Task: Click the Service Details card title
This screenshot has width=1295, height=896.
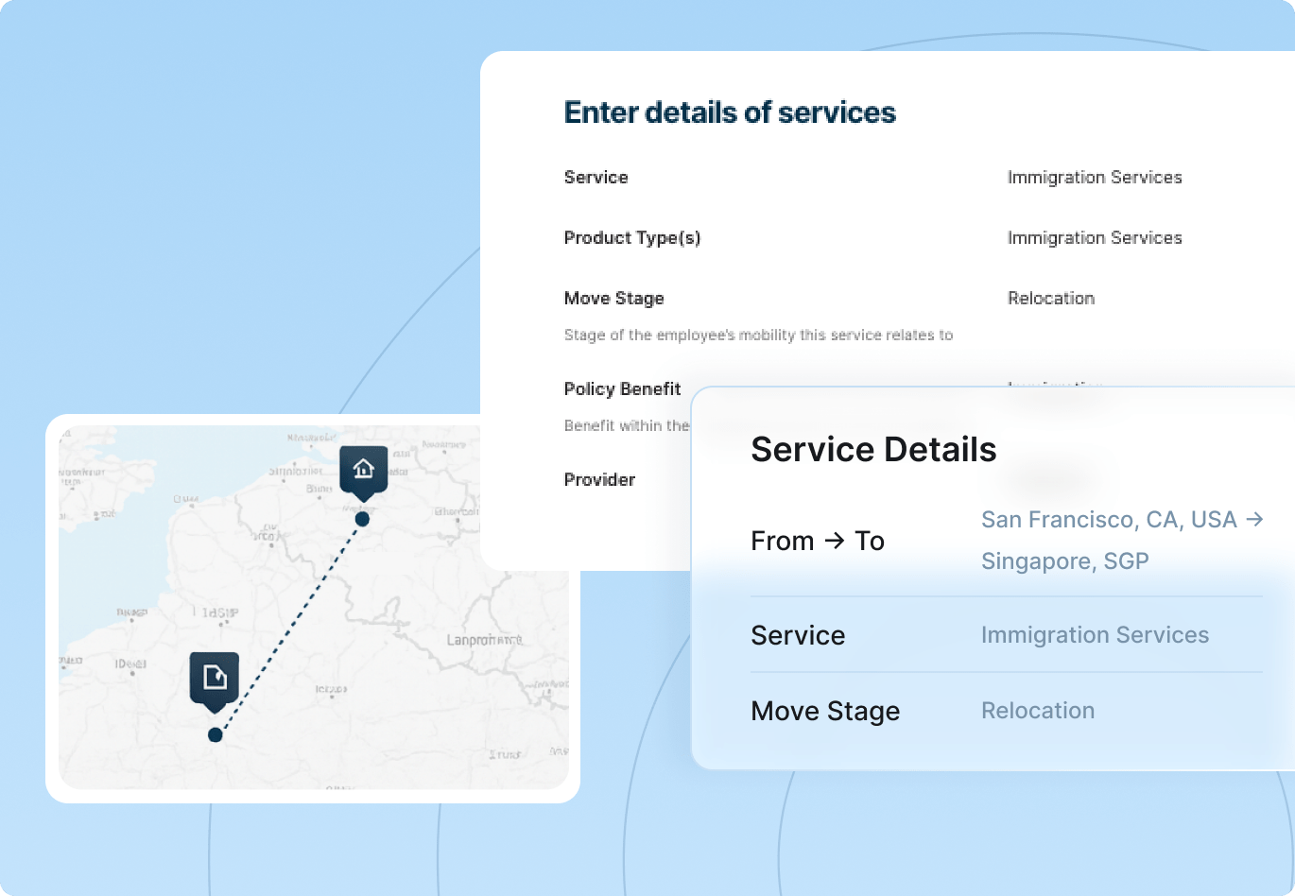Action: pyautogui.click(x=872, y=450)
